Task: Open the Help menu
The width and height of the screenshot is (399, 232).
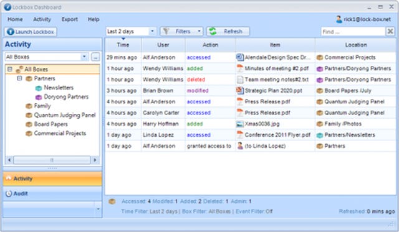Action: (x=94, y=19)
